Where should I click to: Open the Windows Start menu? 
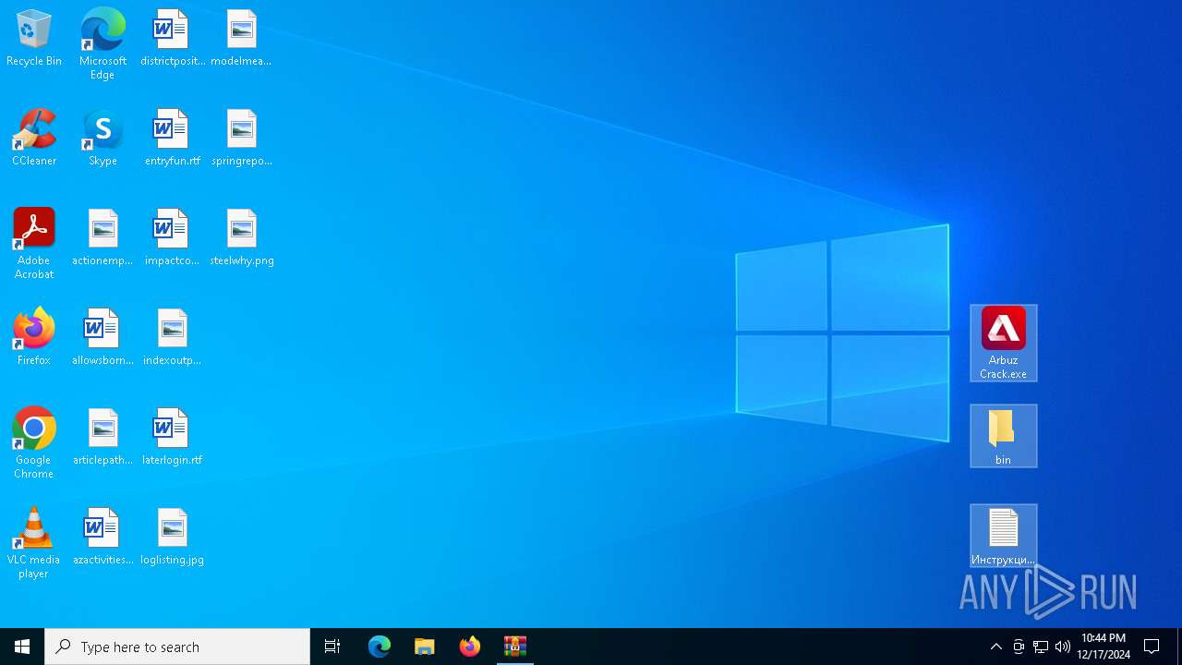(22, 647)
